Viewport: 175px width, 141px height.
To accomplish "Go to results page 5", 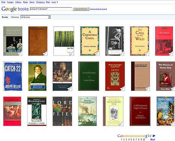I will [131, 140].
